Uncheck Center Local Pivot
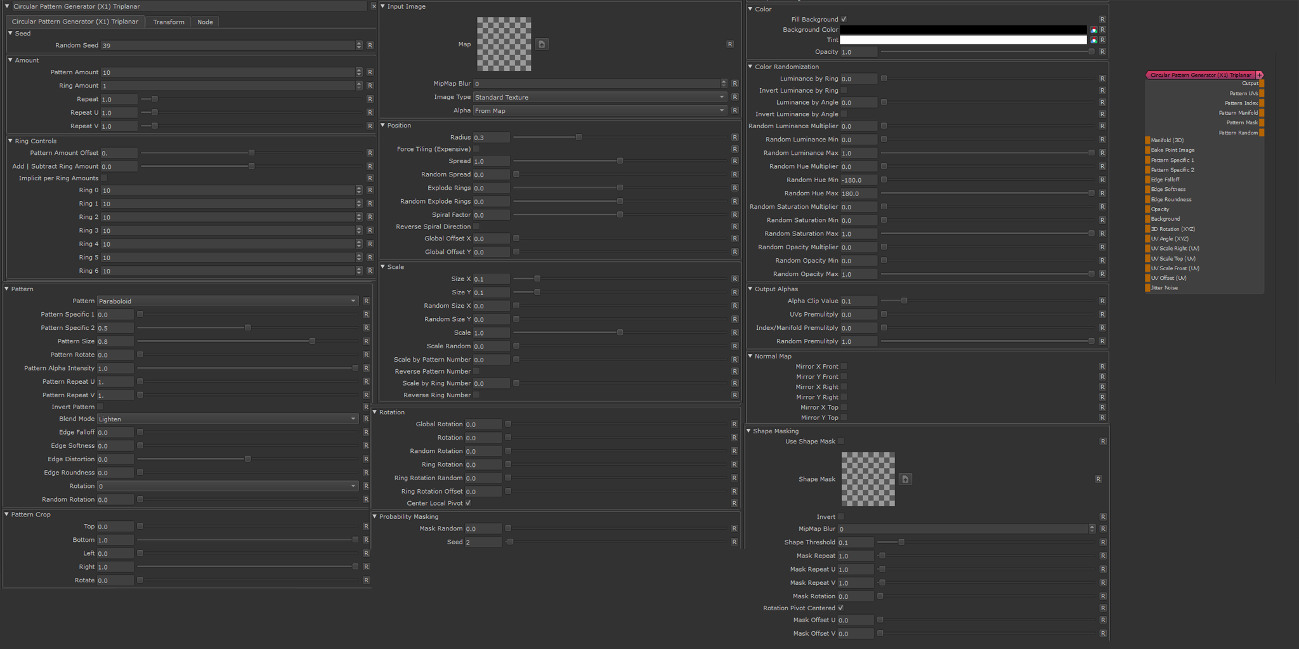Screen dimensions: 1299x649 [x=468, y=503]
